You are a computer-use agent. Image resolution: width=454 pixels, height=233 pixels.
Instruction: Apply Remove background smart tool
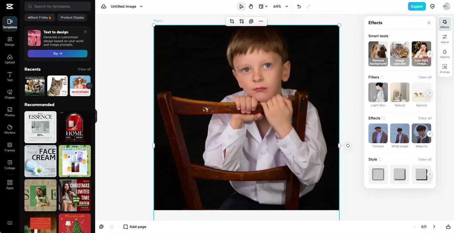click(378, 54)
